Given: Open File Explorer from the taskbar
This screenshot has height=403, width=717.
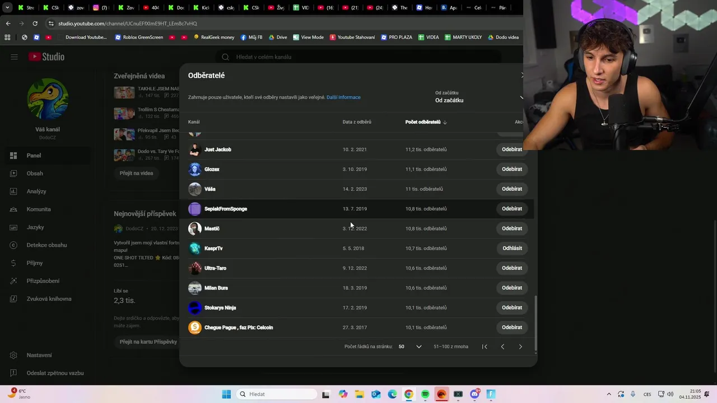Looking at the screenshot, I should 359,394.
